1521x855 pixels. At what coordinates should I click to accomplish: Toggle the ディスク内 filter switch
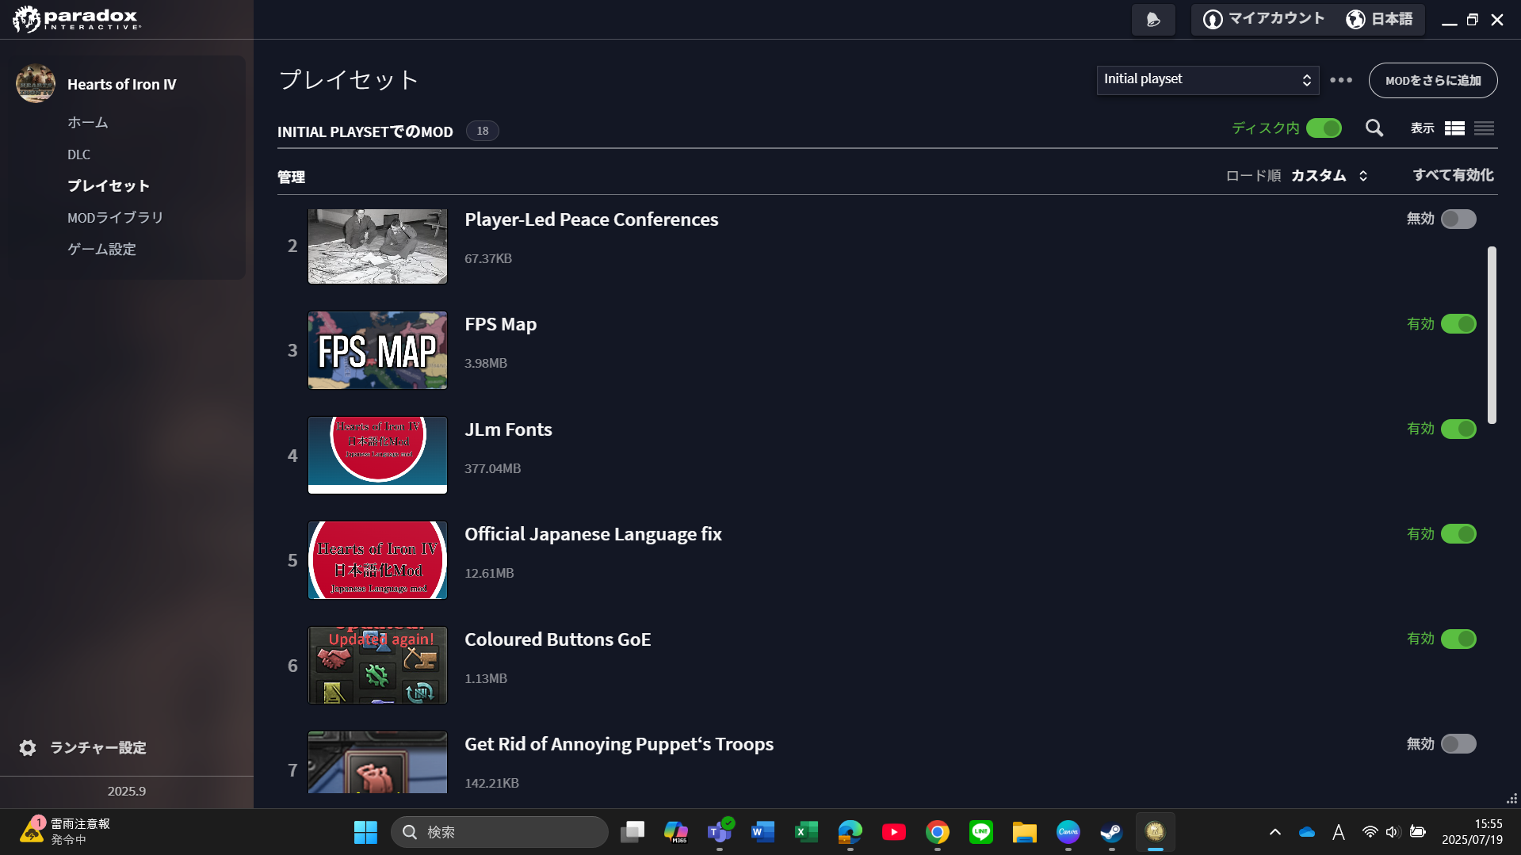point(1324,128)
